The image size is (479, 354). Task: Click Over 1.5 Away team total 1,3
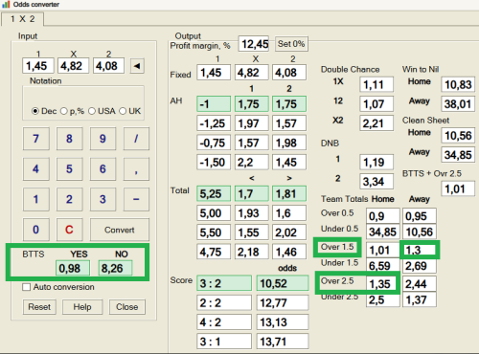coord(420,250)
